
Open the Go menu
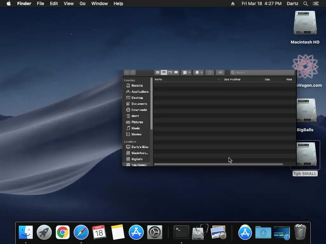(x=82, y=3)
